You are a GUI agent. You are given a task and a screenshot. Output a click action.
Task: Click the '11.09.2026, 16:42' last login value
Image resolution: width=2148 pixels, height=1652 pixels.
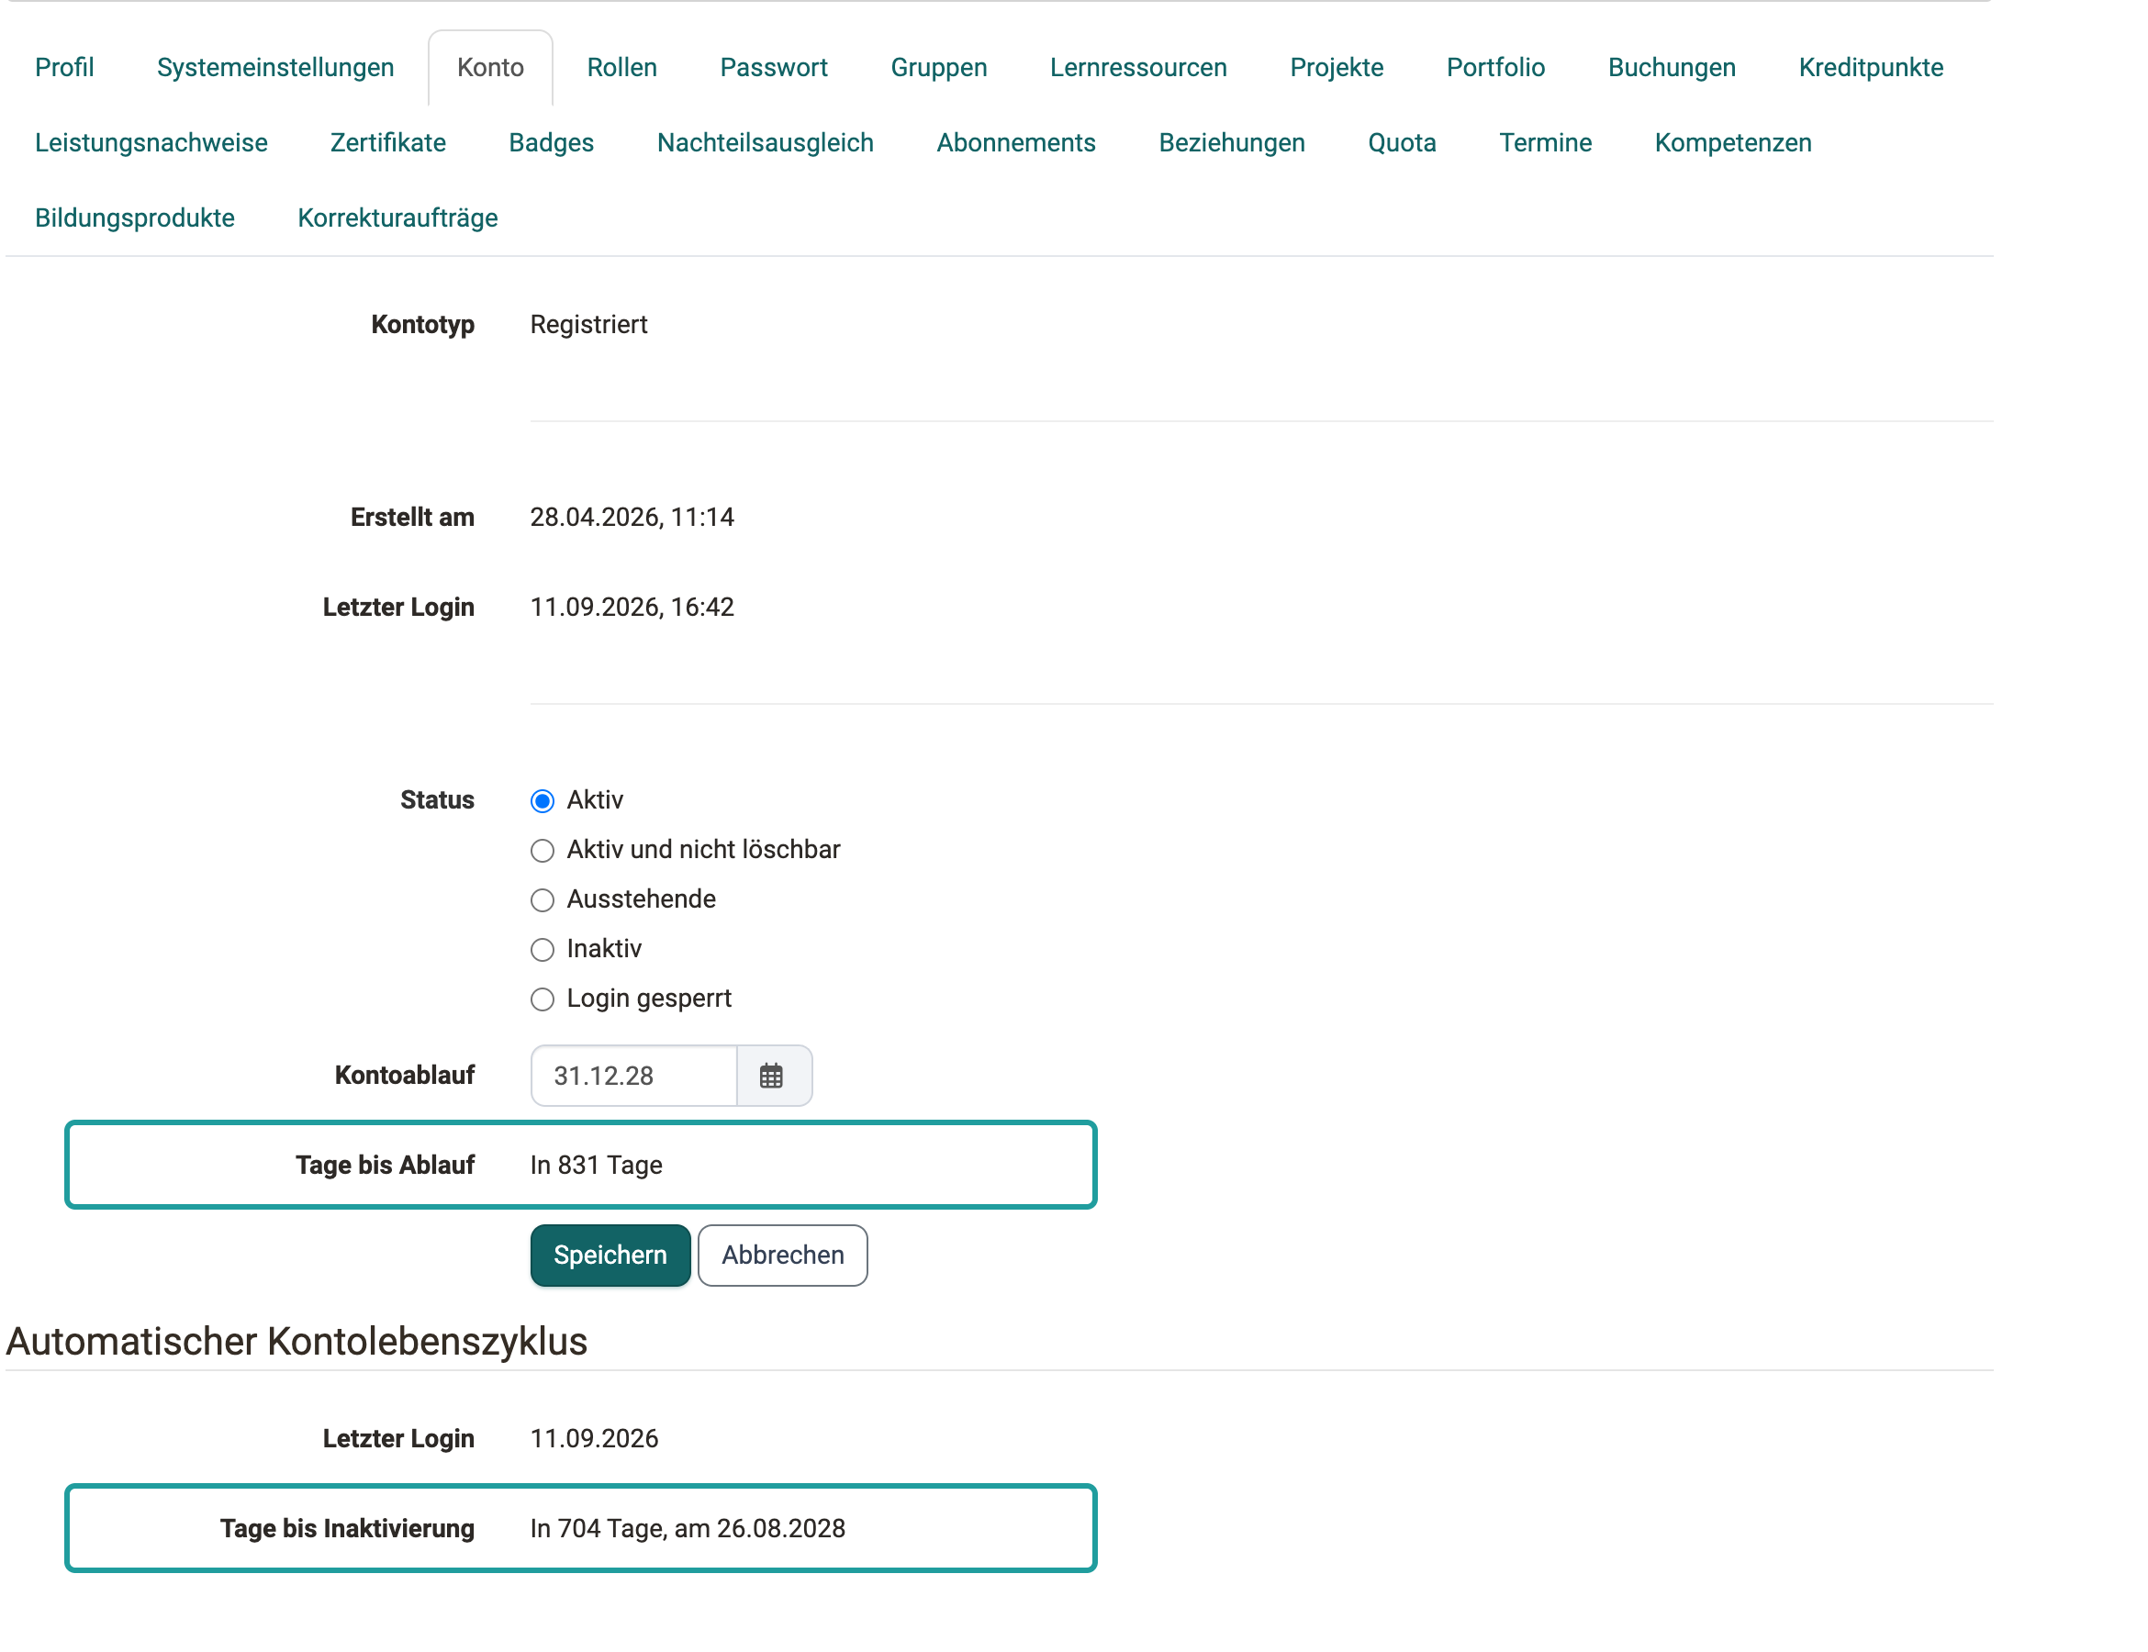point(632,608)
